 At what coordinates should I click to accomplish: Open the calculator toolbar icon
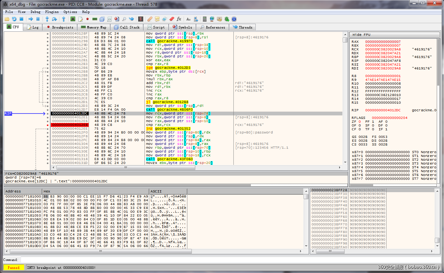tap(205, 19)
